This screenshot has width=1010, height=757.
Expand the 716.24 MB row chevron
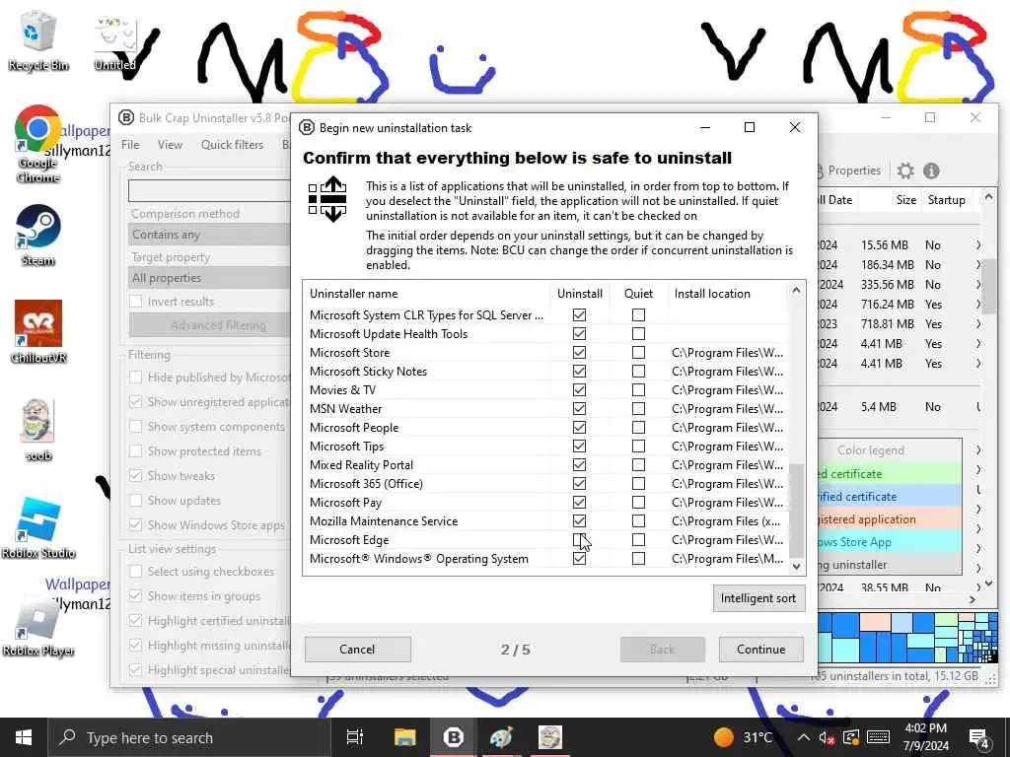tap(978, 304)
